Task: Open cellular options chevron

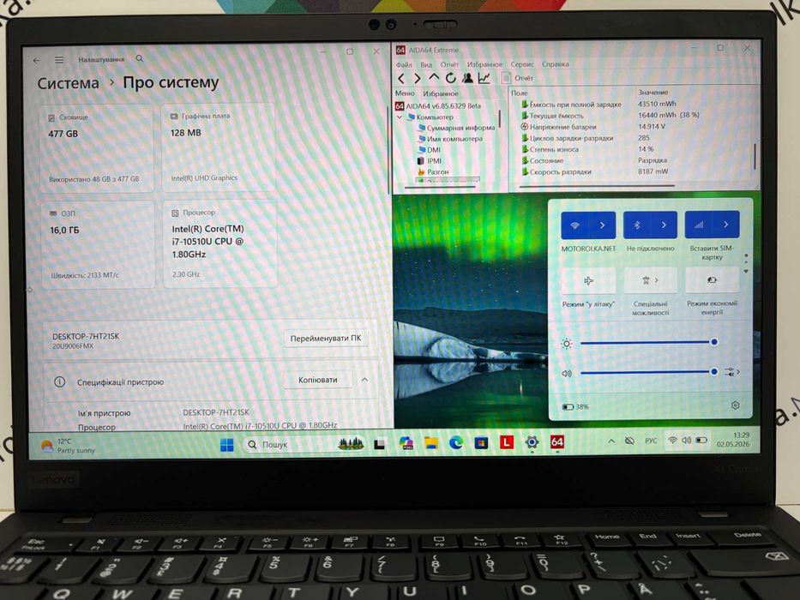Action: click(x=726, y=225)
